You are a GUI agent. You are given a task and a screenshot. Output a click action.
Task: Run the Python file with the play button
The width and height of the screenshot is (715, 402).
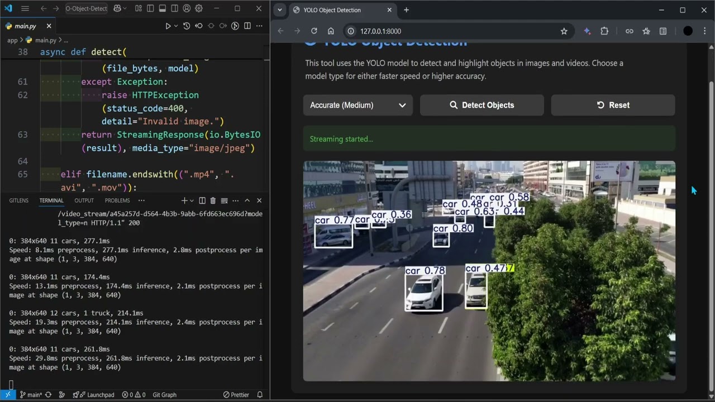click(x=168, y=26)
